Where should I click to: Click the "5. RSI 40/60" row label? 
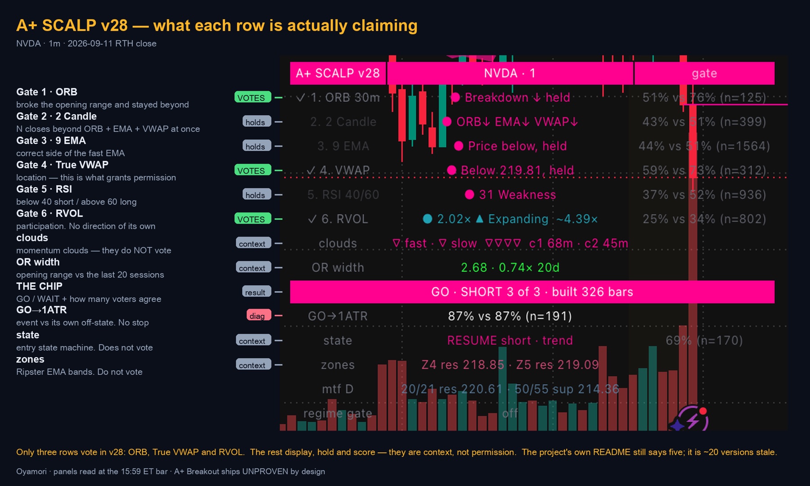click(x=343, y=194)
